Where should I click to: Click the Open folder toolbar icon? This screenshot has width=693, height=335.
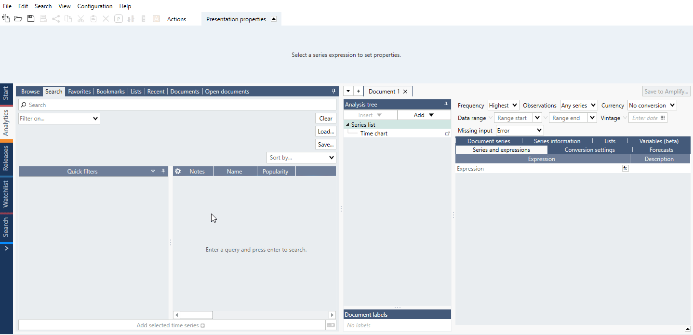[x=18, y=19]
